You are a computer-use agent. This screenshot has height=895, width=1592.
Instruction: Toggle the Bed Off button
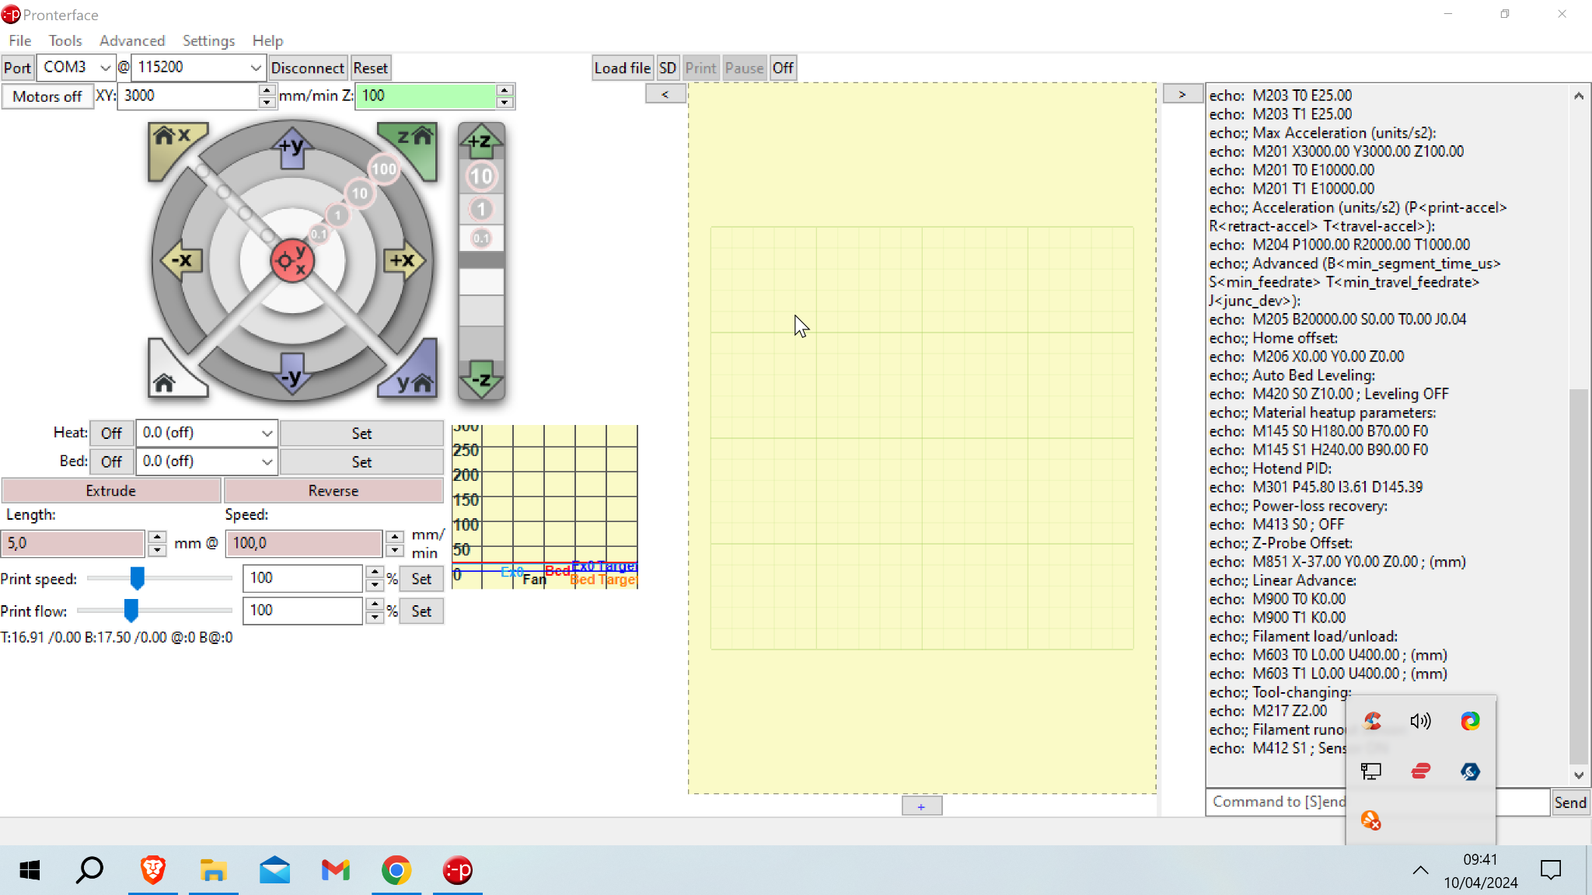111,461
